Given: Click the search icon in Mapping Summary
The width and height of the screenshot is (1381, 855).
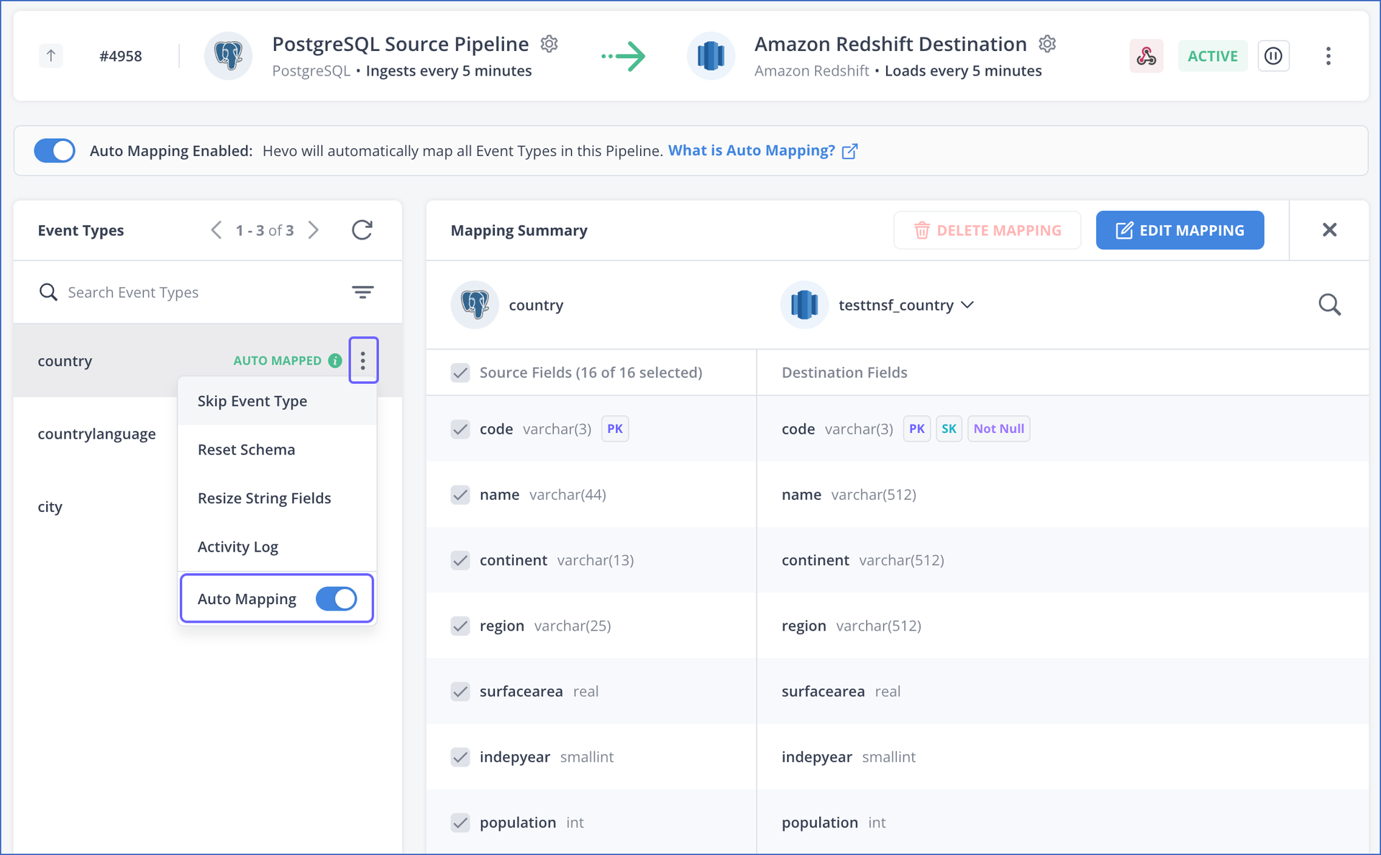Looking at the screenshot, I should 1330,303.
